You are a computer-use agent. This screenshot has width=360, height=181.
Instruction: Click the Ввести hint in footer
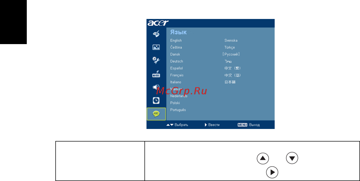(212, 125)
